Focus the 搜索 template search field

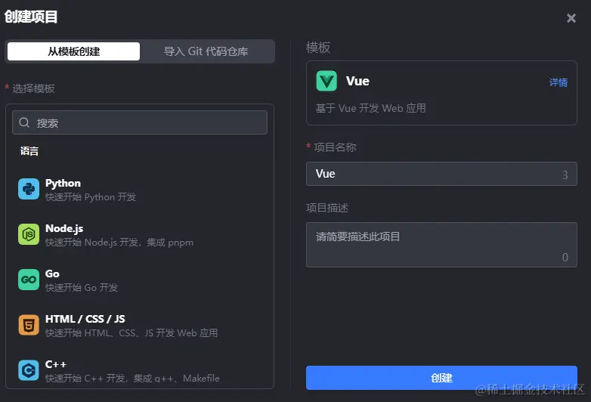coord(147,122)
